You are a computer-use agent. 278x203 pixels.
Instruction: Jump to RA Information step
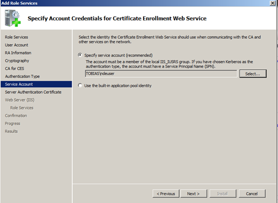pos(18,53)
